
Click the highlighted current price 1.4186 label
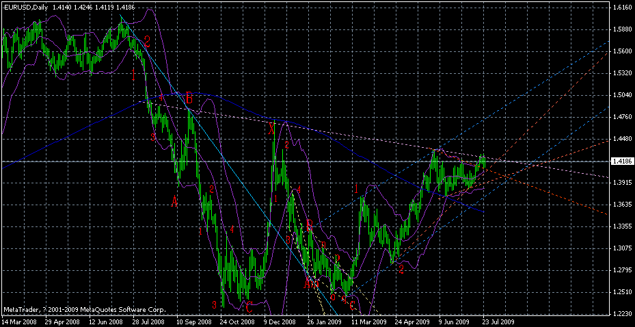(x=623, y=161)
